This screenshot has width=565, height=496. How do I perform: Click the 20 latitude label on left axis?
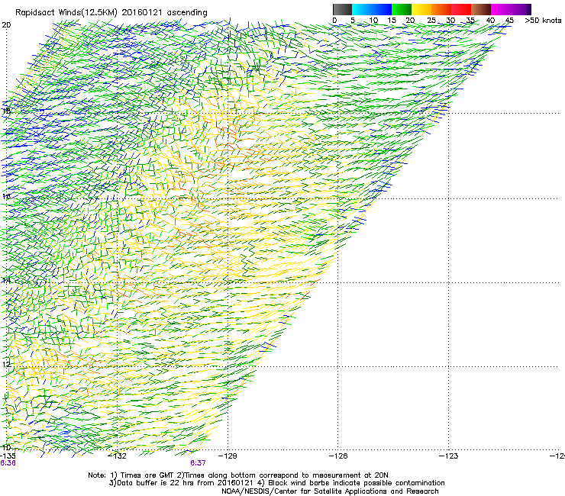click(x=6, y=25)
